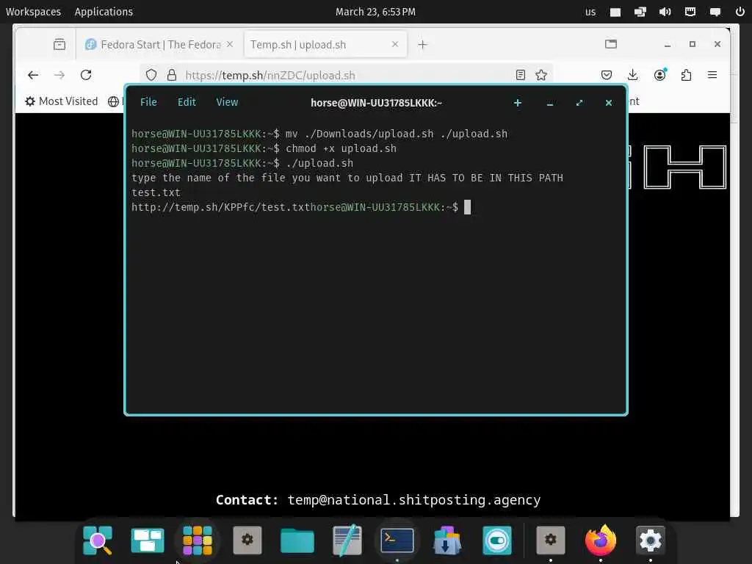Click the uploaded URL text in terminal
Viewport: 752px width, 564px height.
(x=221, y=207)
